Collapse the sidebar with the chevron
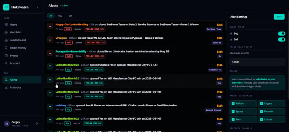This screenshot has height=132, width=289. (x=38, y=7)
